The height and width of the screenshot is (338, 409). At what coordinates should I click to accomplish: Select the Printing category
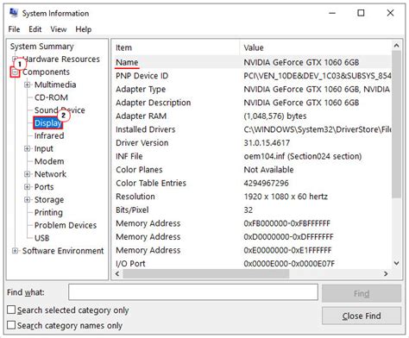[48, 212]
